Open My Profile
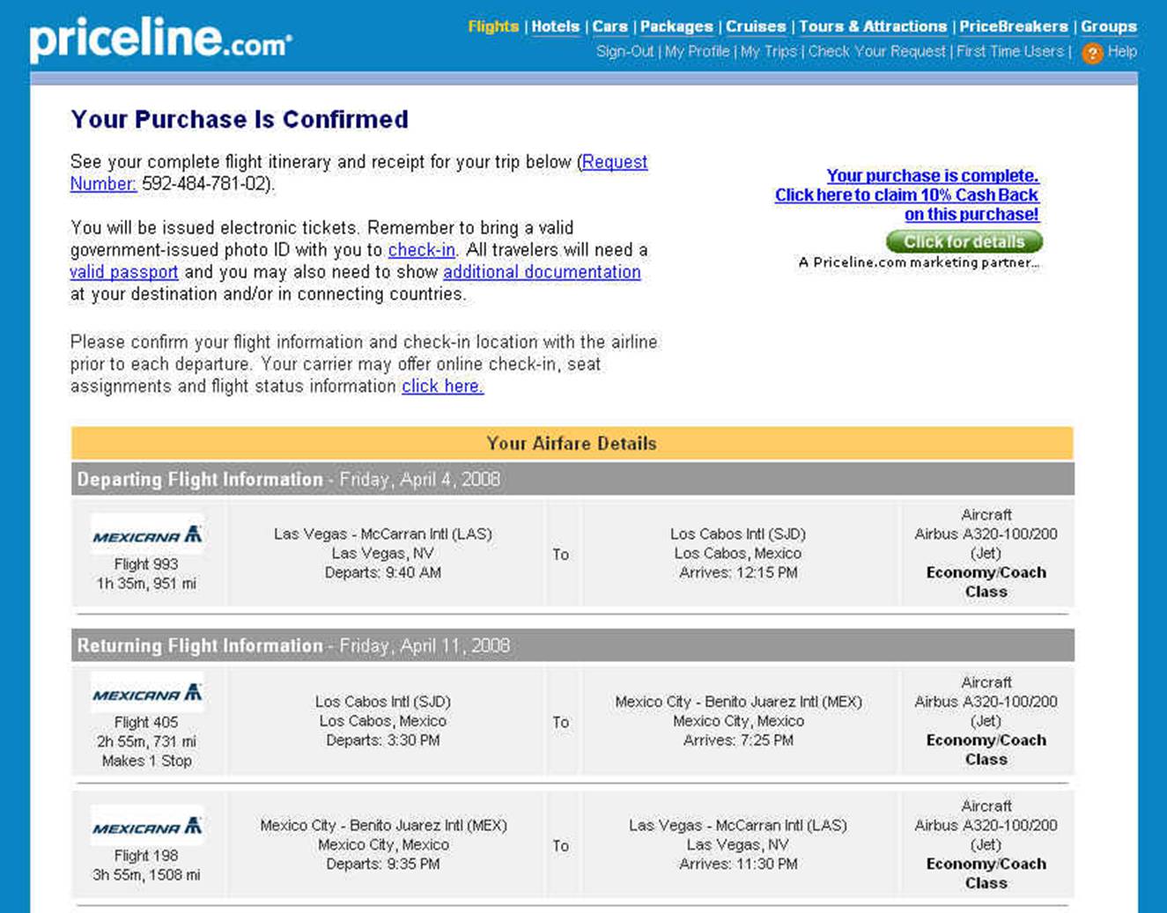1167x913 pixels. point(697,52)
